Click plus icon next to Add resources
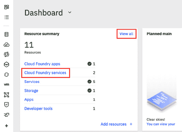182x132 pixels. [131, 124]
